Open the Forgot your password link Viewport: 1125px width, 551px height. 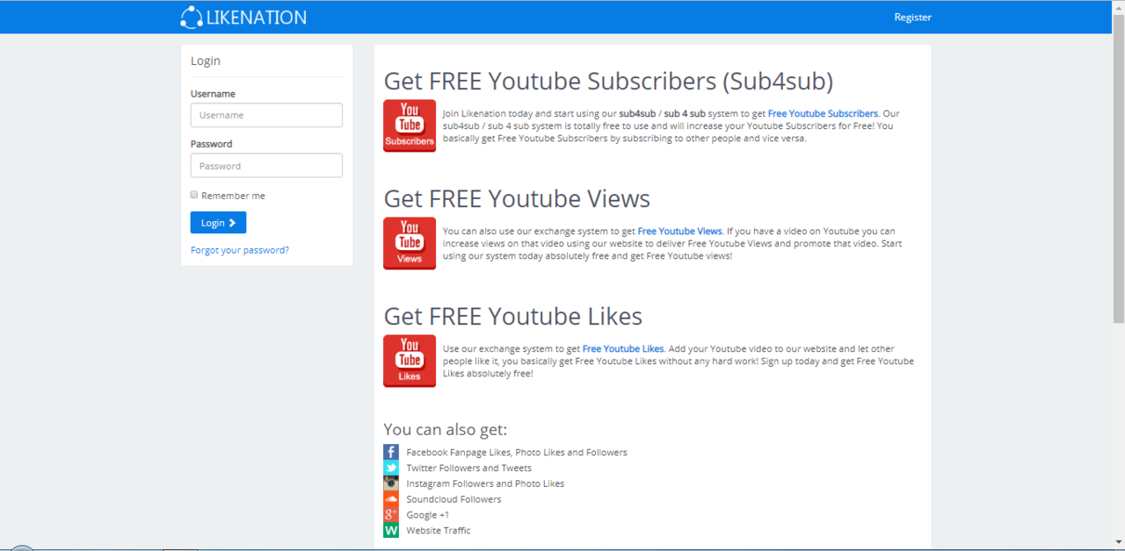tap(240, 250)
